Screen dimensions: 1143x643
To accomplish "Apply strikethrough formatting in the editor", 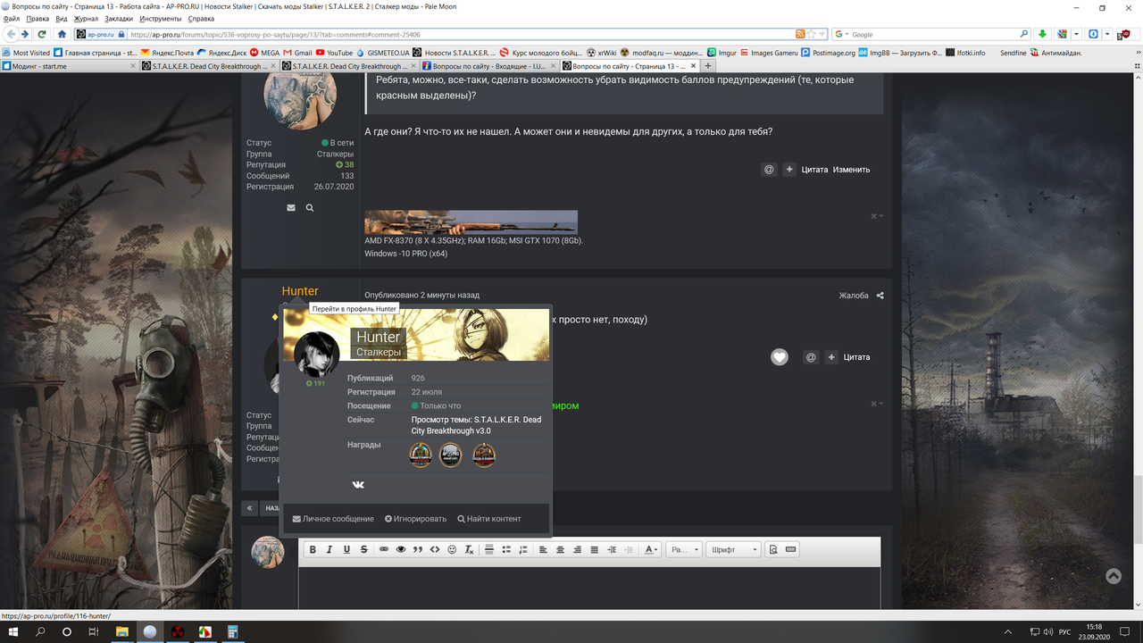I will pos(363,549).
